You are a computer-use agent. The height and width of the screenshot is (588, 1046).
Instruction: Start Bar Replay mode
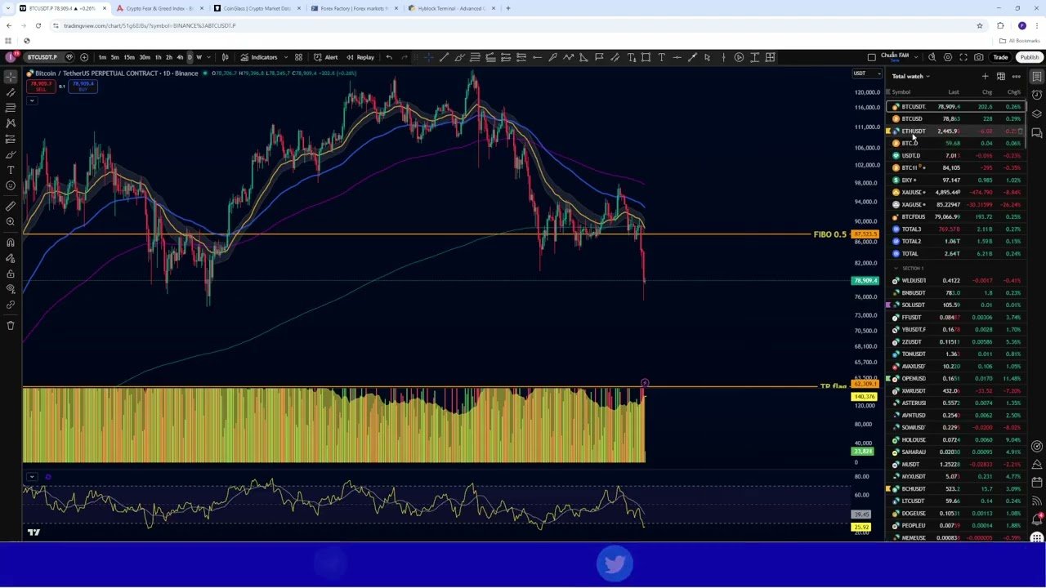(x=360, y=57)
